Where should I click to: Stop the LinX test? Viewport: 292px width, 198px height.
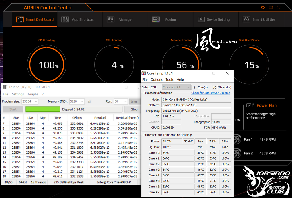pos(132,109)
